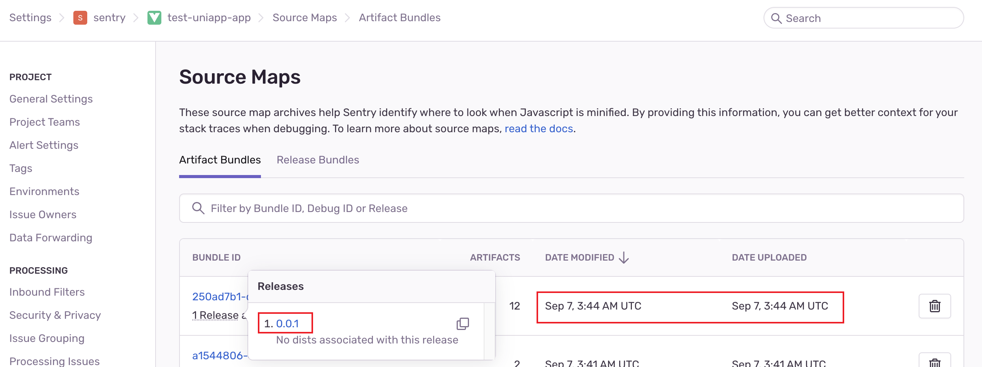Select the Artifact Bundles tab
982x367 pixels.
pos(220,160)
